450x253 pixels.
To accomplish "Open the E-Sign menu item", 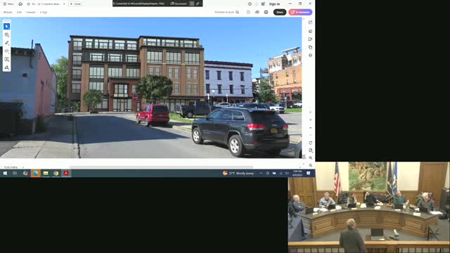I will pos(44,13).
